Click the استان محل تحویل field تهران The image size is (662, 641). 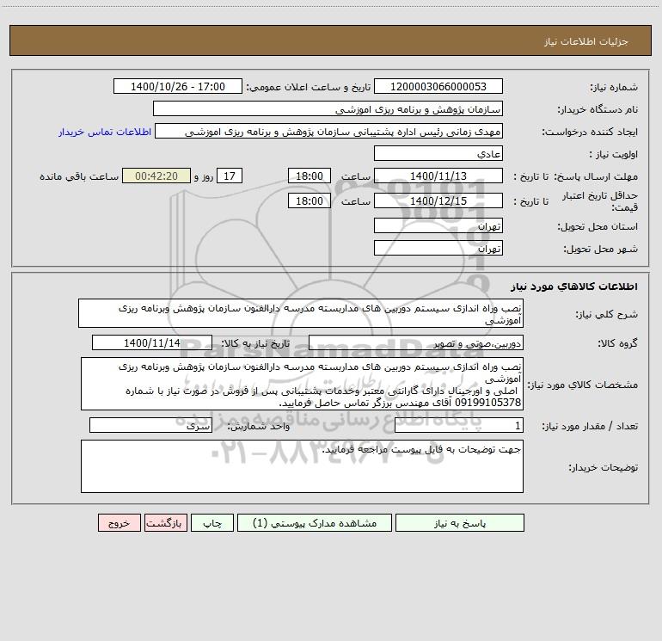(x=438, y=225)
